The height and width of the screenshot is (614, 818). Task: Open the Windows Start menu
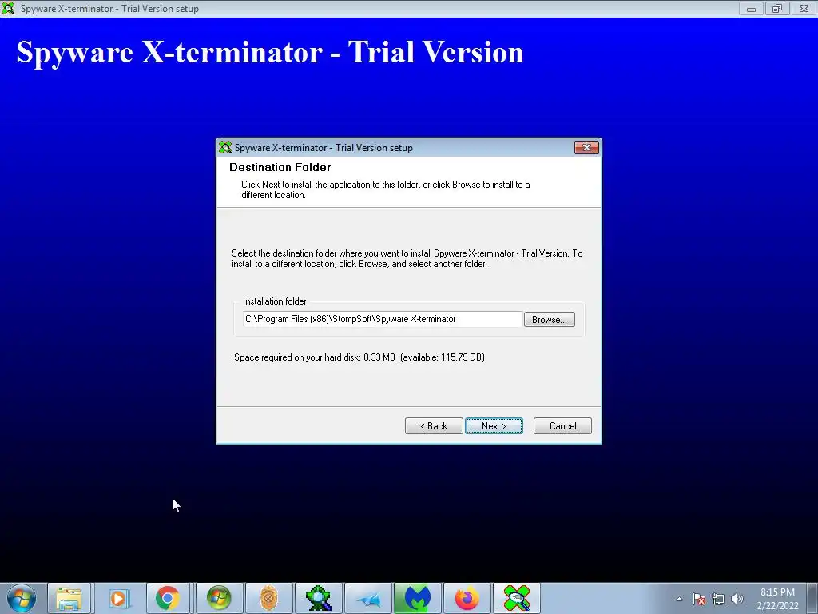(21, 598)
